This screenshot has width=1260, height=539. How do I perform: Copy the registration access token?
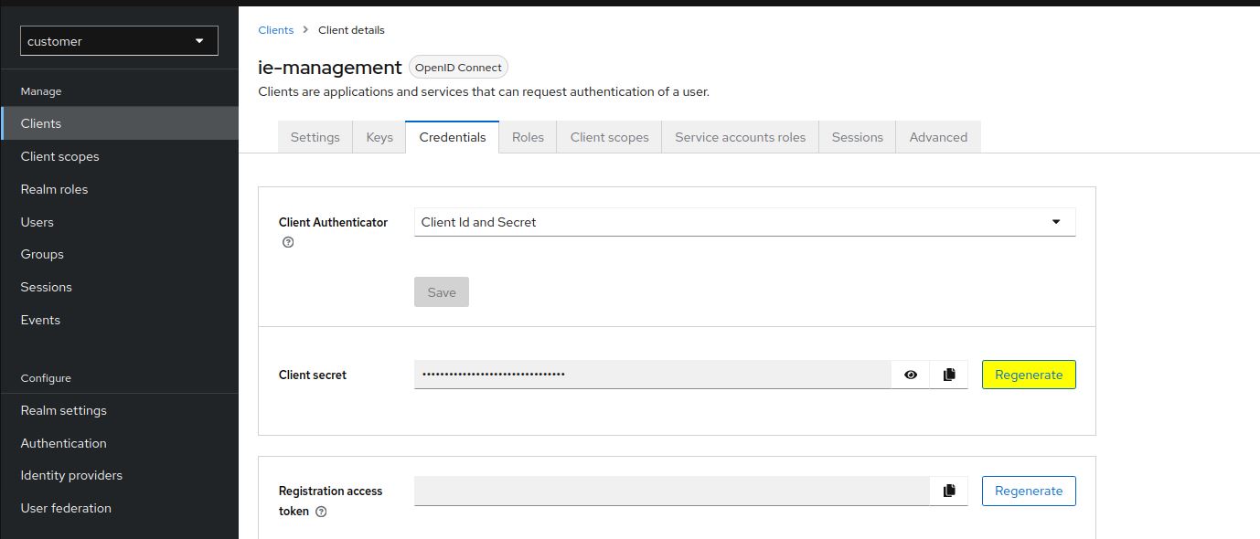[x=948, y=491]
